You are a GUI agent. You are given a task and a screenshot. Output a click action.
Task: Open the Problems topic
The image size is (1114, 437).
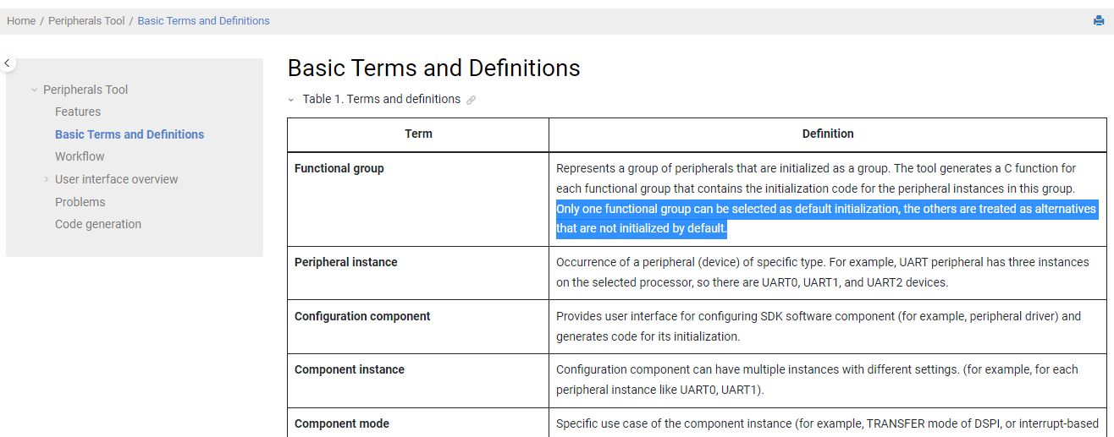tap(80, 202)
